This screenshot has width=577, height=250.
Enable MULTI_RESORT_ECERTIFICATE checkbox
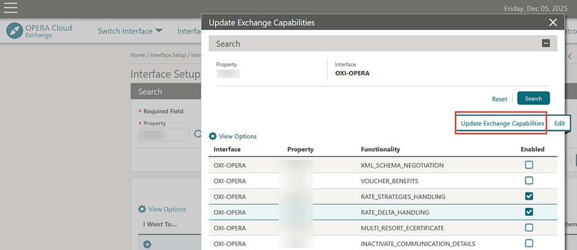529,227
